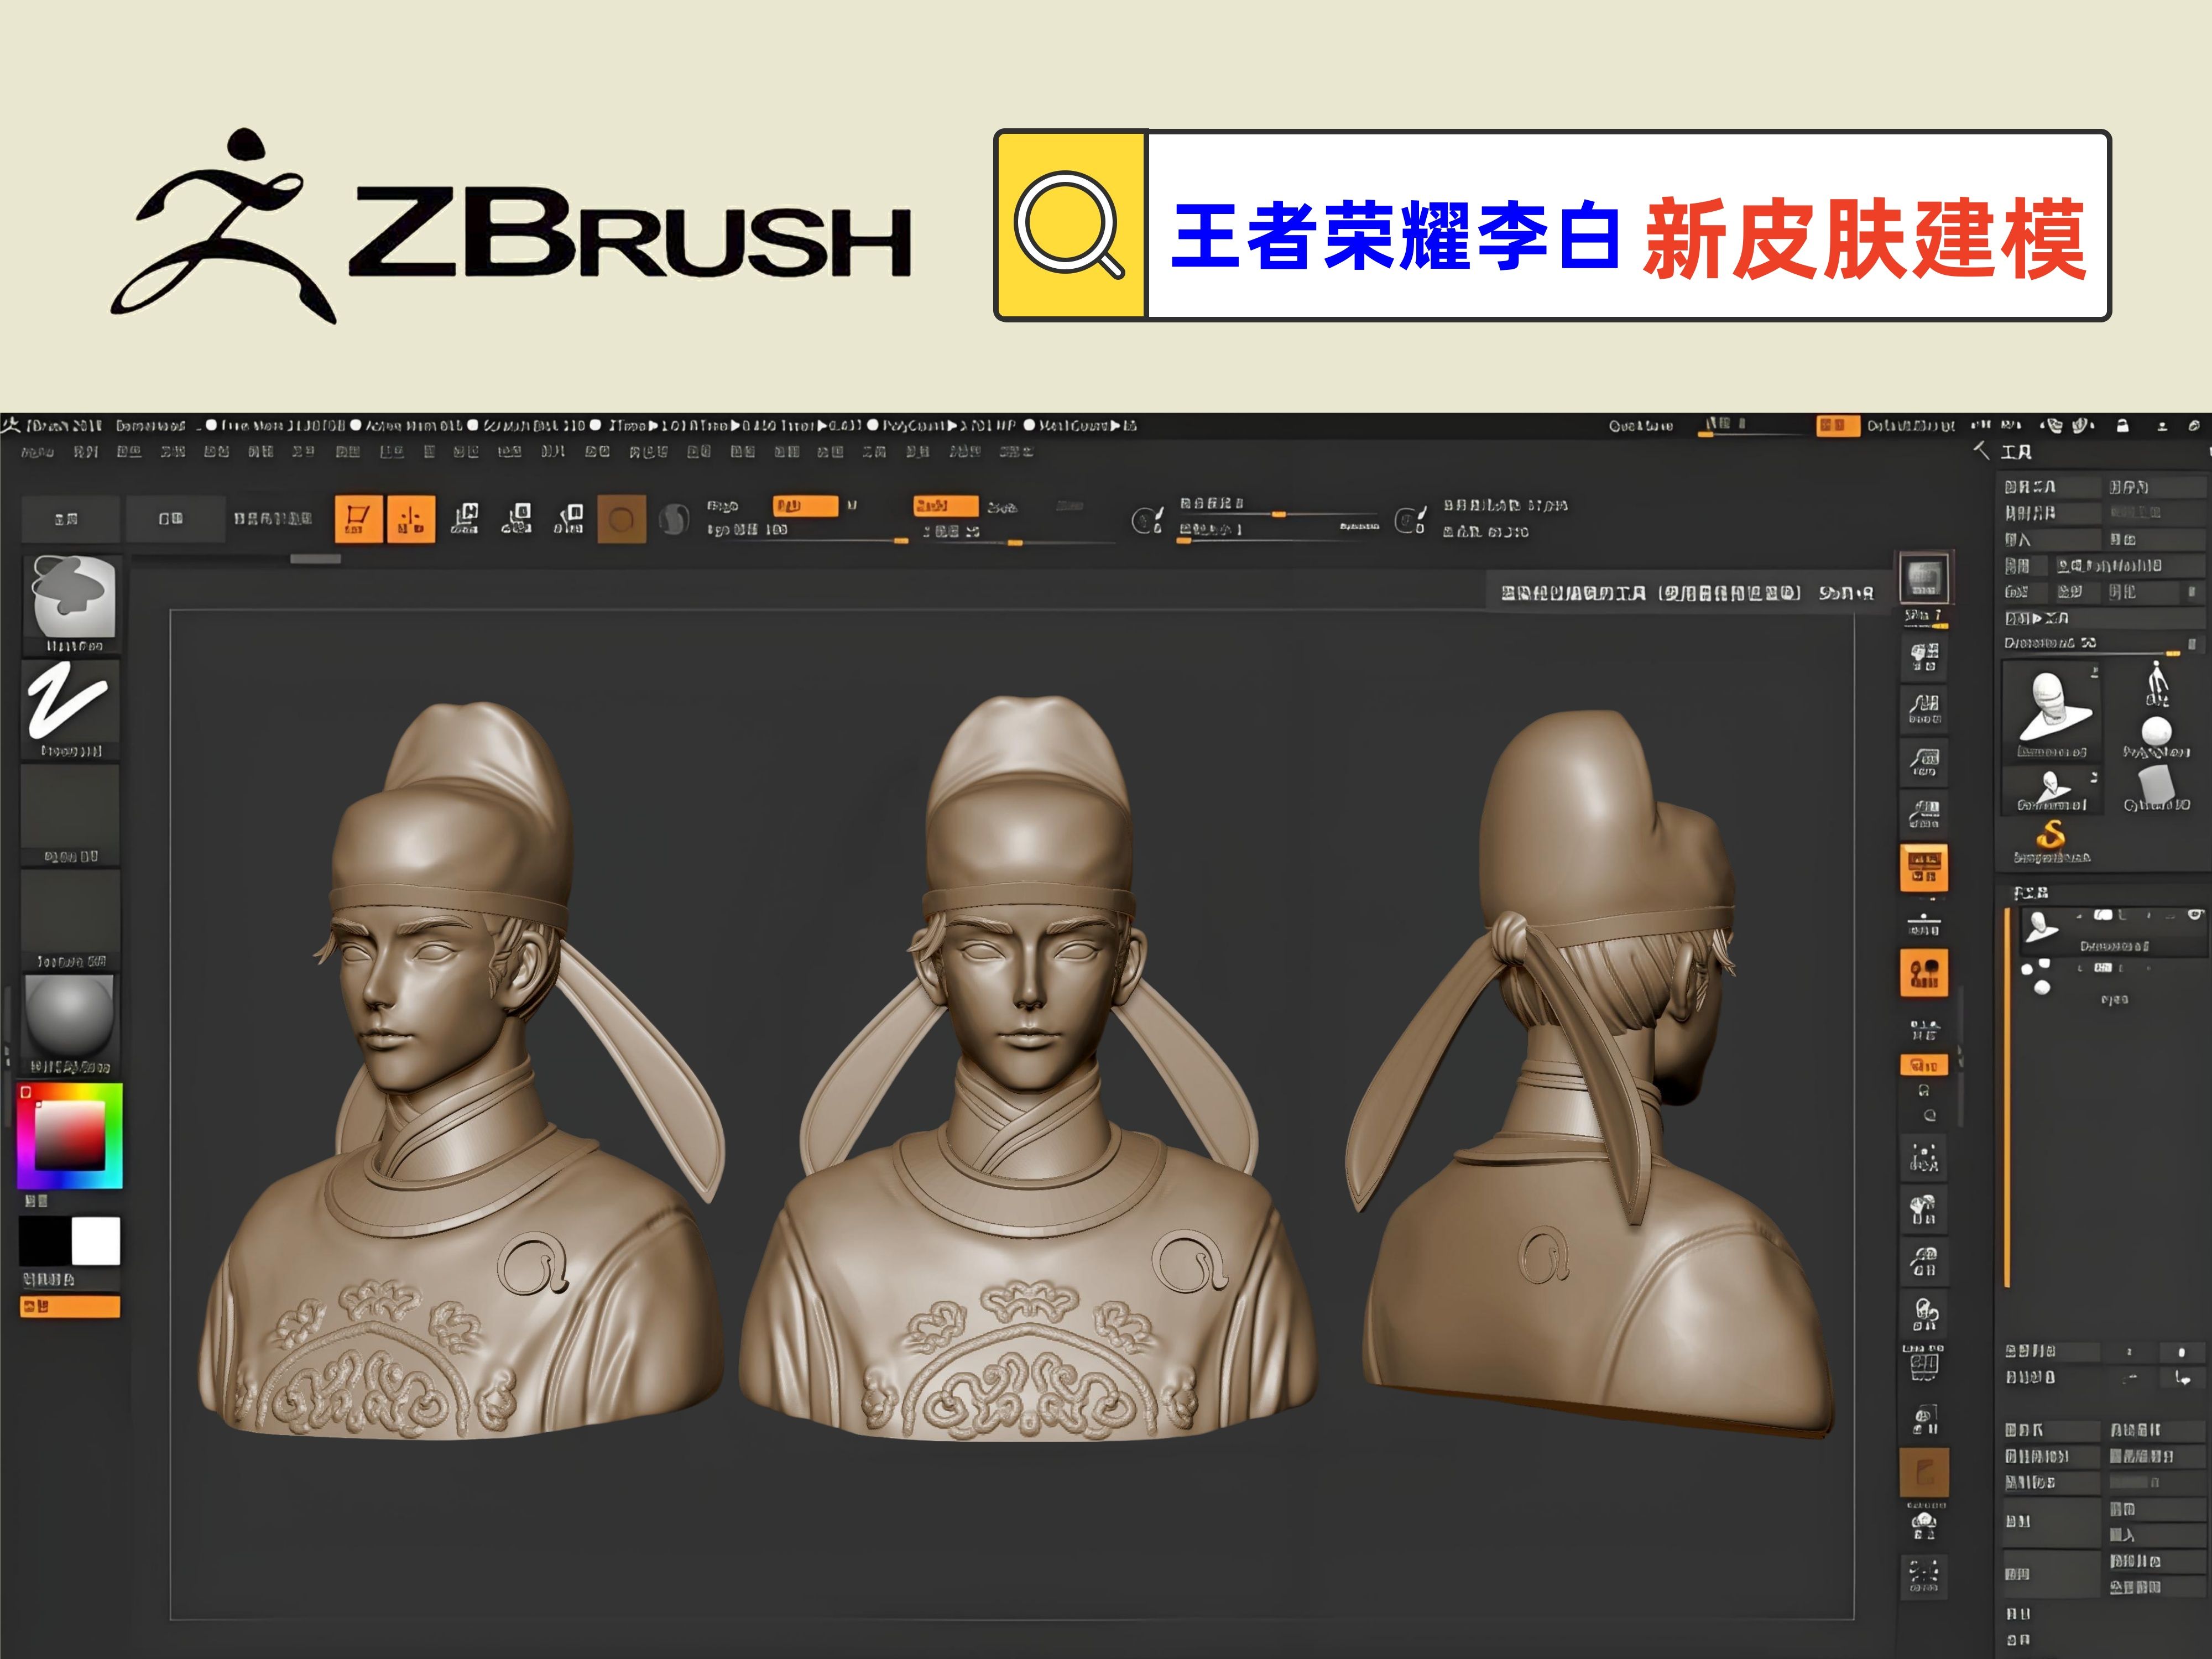The image size is (2212, 1659).
Task: Collapse the Subtool section header
Action: point(2031,893)
